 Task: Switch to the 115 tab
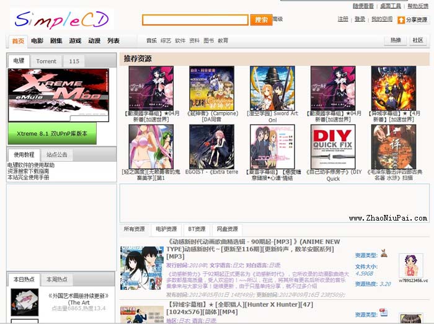click(x=74, y=61)
